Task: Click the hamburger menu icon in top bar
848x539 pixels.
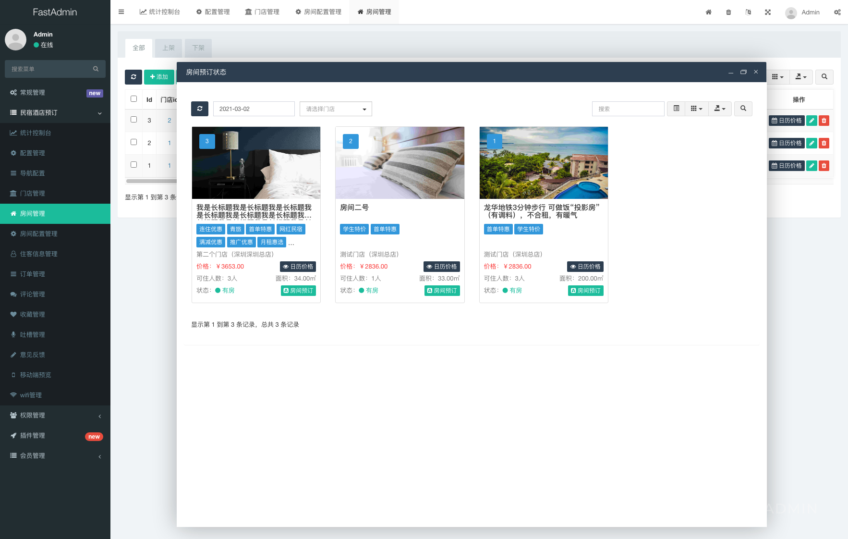Action: 121,12
